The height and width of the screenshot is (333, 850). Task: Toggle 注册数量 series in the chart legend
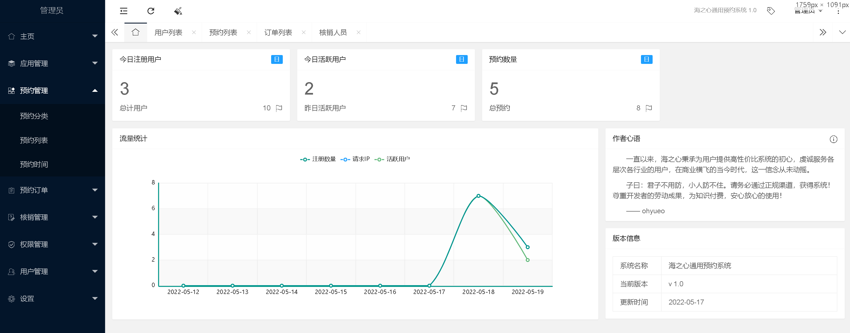tap(318, 159)
